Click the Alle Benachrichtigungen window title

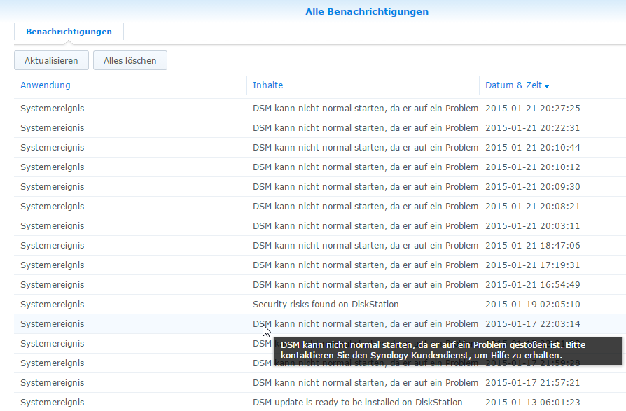coord(367,12)
